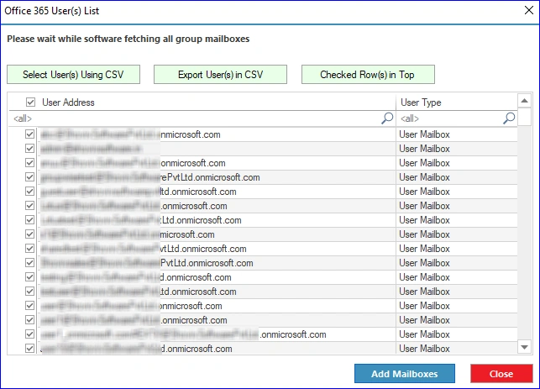Uncheck the row showing :Ltd.onmicrosoft.com
This screenshot has width=540, height=389.
[x=30, y=220]
